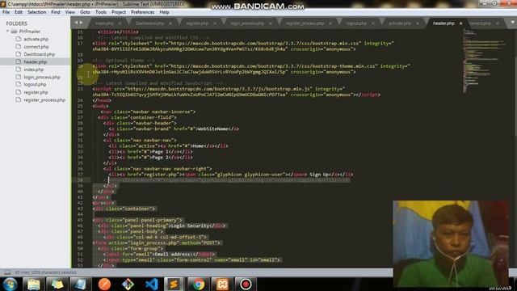Click the unsaved dot on header.php tab

[x=461, y=23]
